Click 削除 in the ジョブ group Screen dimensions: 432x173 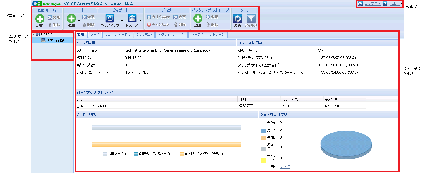(180, 25)
